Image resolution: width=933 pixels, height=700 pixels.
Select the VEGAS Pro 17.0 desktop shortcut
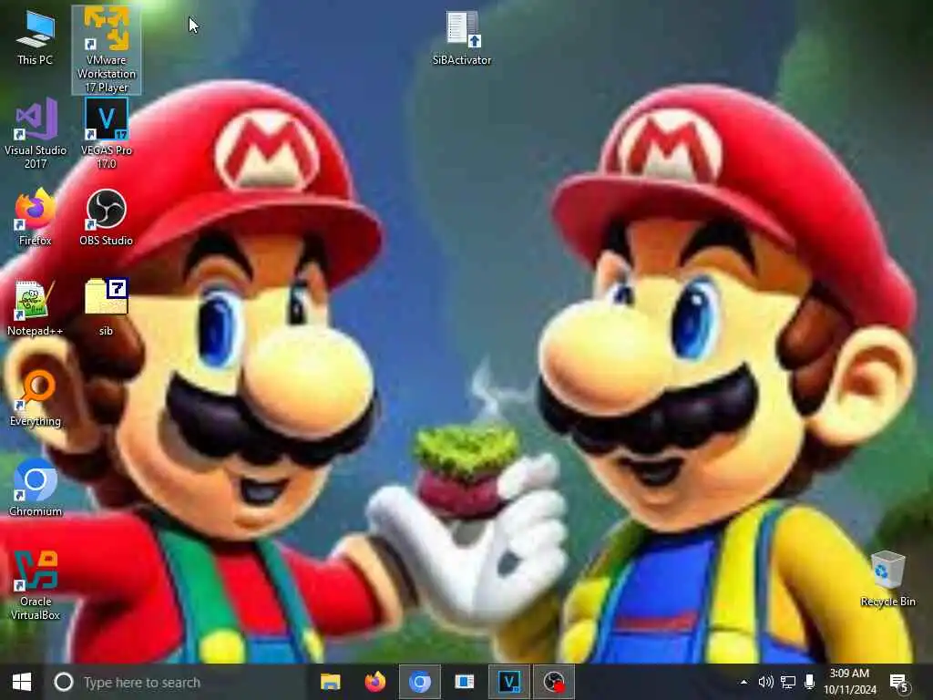[106, 133]
